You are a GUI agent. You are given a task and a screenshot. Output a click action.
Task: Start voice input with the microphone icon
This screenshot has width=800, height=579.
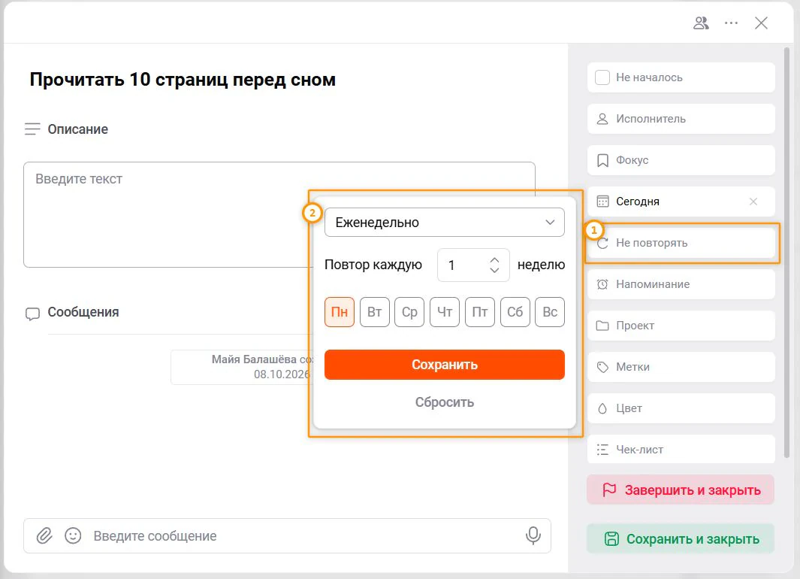pyautogui.click(x=533, y=535)
